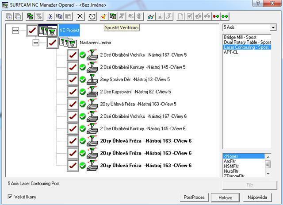Select Bridge Mill - Spost post processor
The height and width of the screenshot is (205, 283).
[x=240, y=37]
